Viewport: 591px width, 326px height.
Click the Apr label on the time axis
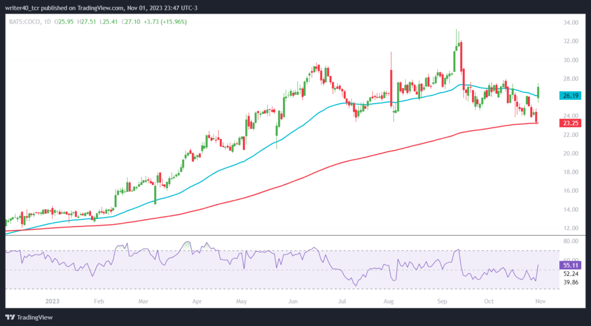coord(197,301)
